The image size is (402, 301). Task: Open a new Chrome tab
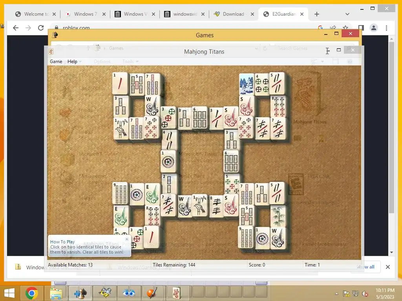[317, 14]
